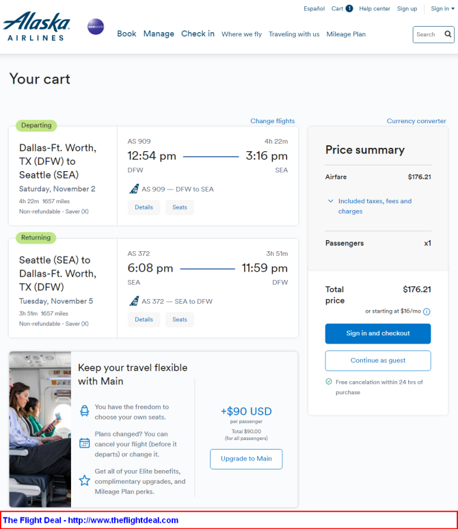Open the Sign in dropdown
The height and width of the screenshot is (529, 458).
442,8
